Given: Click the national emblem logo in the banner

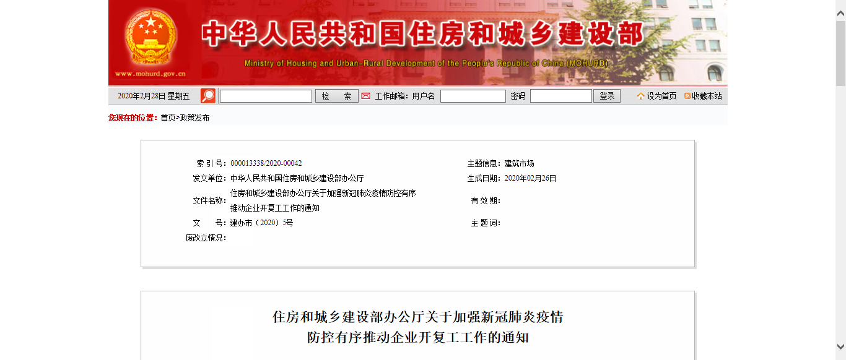Looking at the screenshot, I should coord(150,37).
